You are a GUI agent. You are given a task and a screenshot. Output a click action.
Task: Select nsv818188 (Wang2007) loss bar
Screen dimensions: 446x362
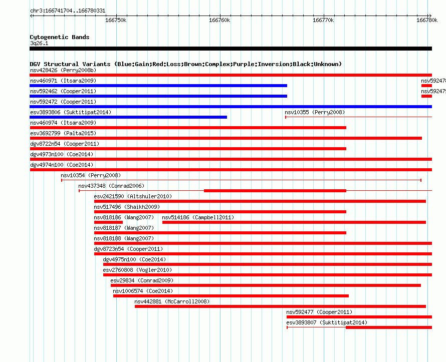pos(263,243)
